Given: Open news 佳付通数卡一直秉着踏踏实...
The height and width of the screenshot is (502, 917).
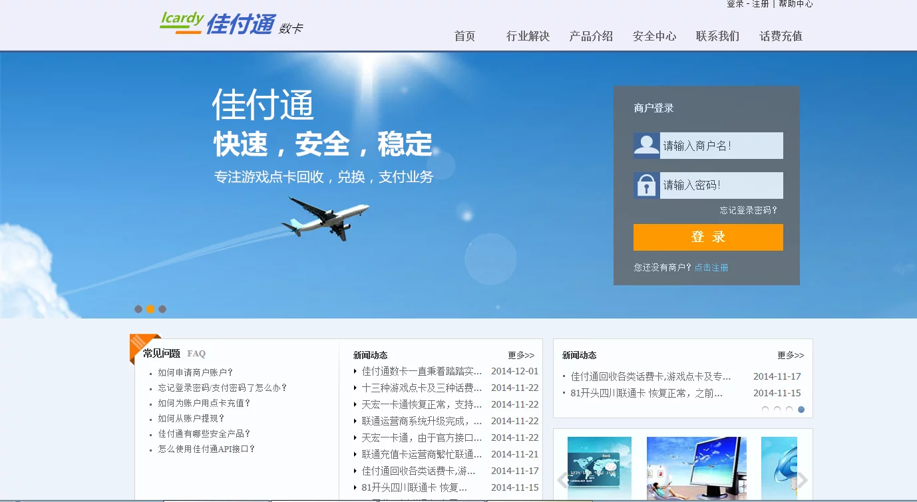Looking at the screenshot, I should click(422, 371).
